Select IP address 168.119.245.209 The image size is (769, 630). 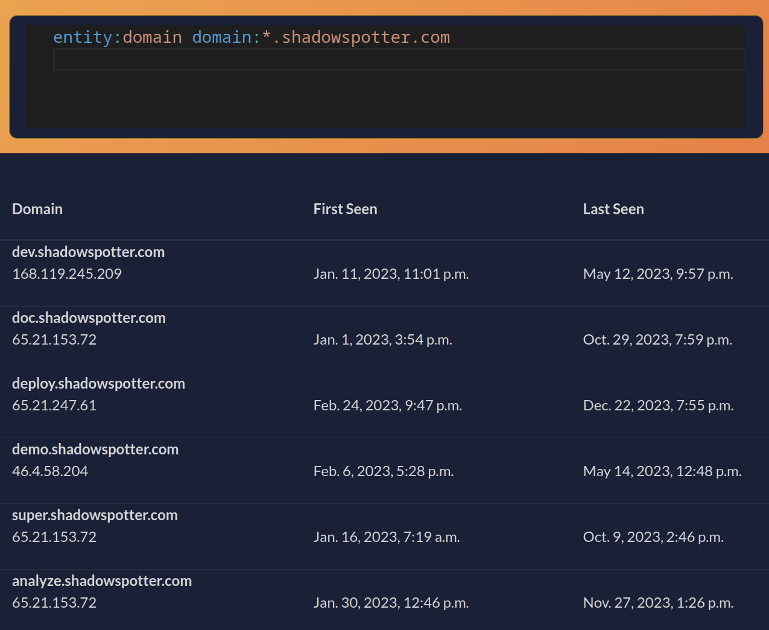click(67, 274)
